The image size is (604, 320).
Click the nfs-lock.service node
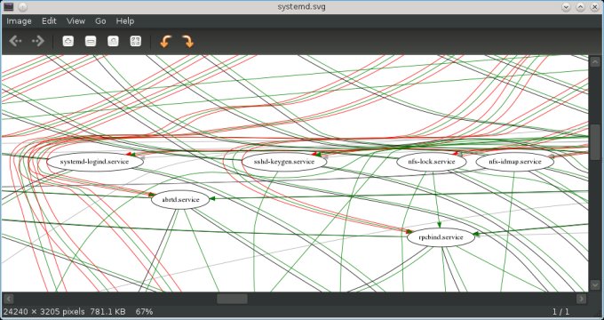pyautogui.click(x=432, y=162)
